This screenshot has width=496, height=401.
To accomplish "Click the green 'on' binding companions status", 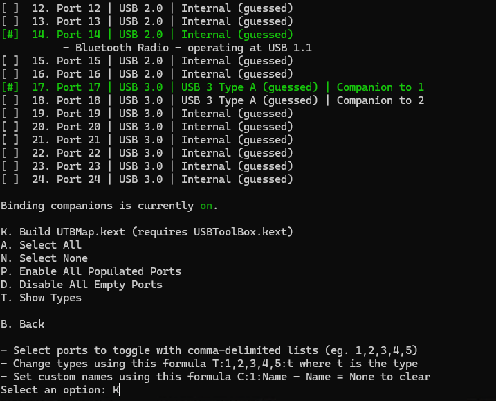I will click(x=206, y=206).
